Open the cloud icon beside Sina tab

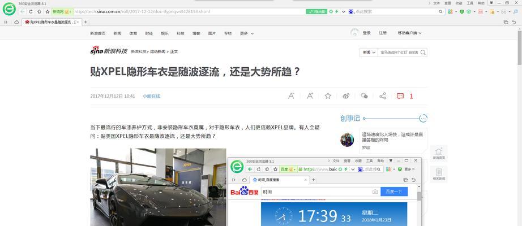click(16, 22)
